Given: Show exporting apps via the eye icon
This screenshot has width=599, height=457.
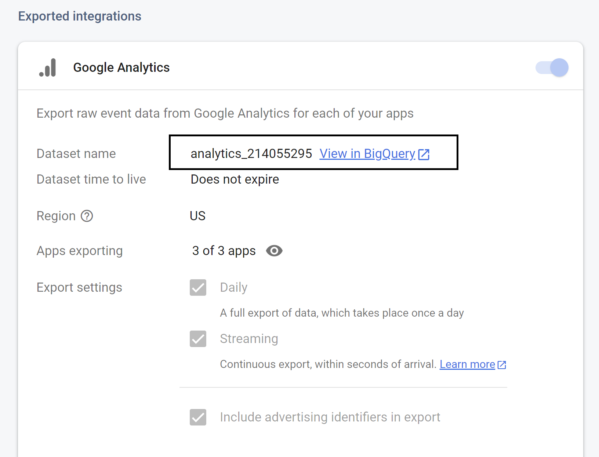Looking at the screenshot, I should pos(274,251).
